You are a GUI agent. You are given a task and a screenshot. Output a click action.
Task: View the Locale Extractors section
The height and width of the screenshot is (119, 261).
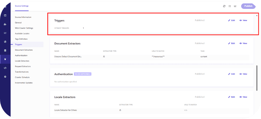[x=243, y=97]
